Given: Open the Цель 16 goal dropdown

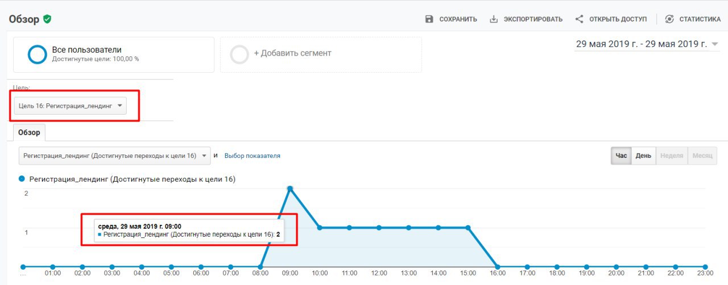Looking at the screenshot, I should point(71,106).
